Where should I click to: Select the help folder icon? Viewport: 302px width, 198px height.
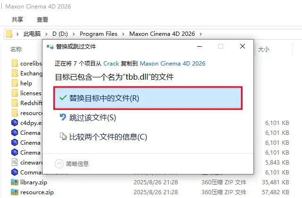point(15,83)
